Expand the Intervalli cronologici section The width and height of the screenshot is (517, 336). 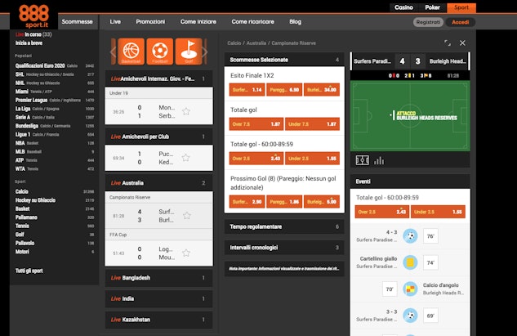pos(284,248)
